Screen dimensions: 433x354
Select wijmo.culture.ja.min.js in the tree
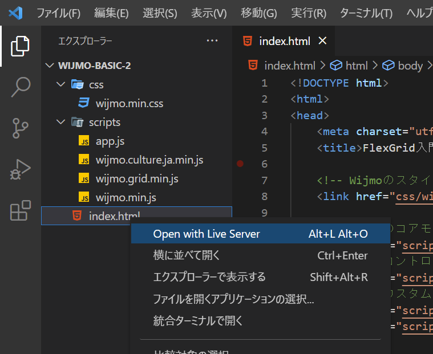point(137,160)
